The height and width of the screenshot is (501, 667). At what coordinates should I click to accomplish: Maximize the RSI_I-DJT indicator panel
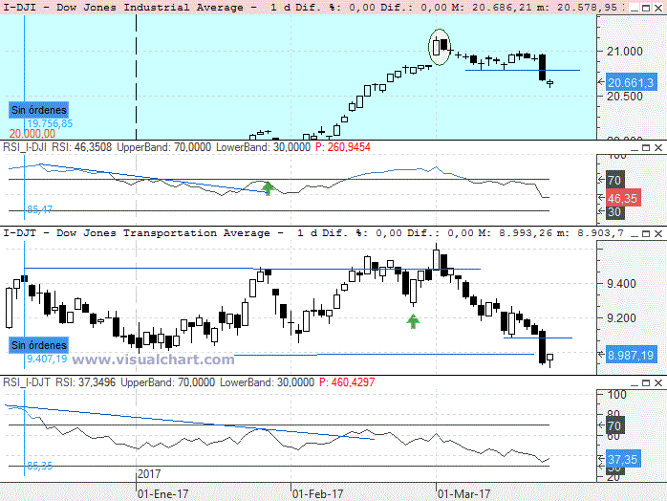coord(646,382)
